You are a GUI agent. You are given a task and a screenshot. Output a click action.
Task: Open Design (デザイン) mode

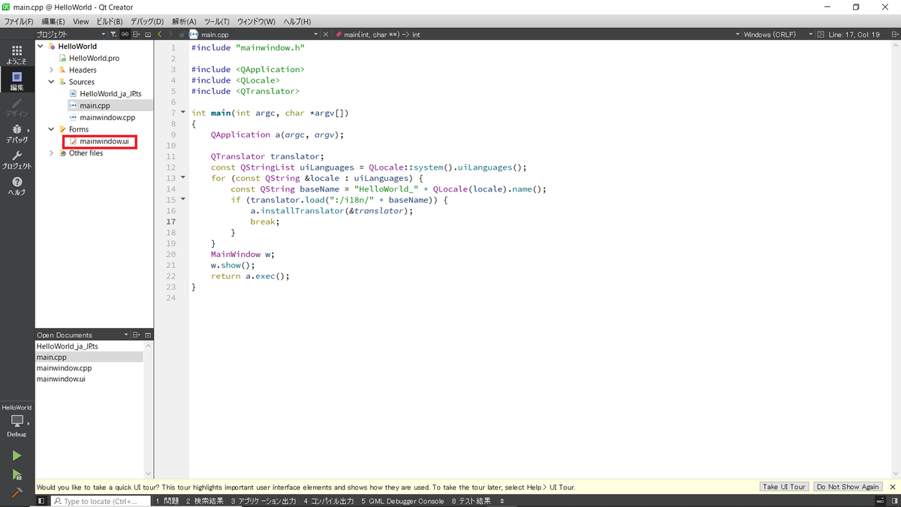pyautogui.click(x=17, y=107)
